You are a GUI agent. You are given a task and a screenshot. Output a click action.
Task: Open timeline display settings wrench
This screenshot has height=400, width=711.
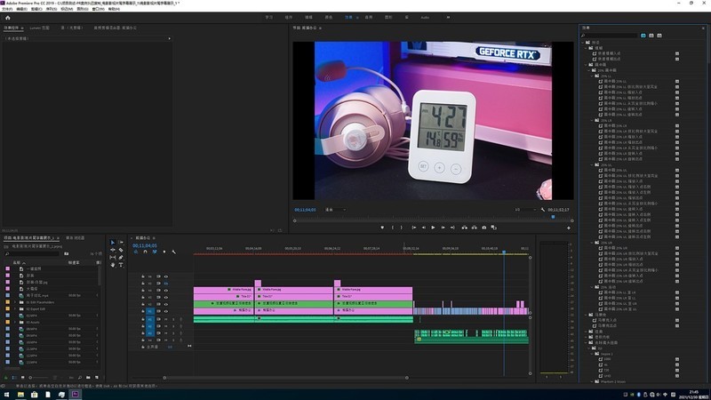174,252
